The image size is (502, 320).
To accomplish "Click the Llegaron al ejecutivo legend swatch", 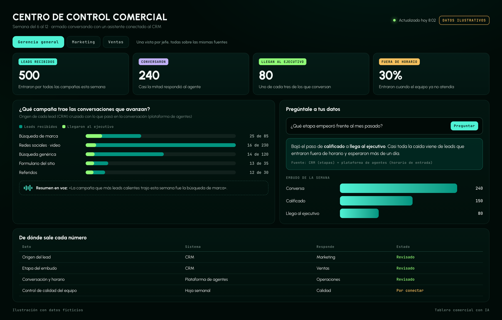I will [64, 127].
